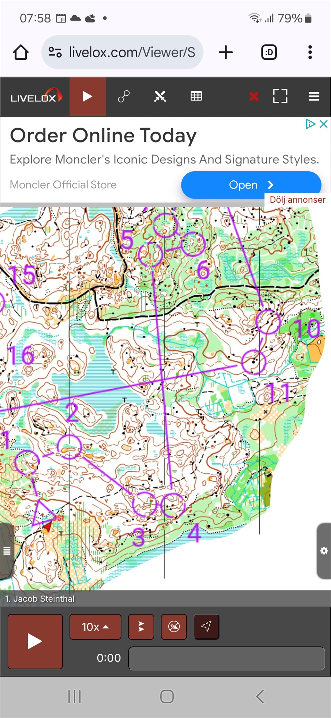This screenshot has width=331, height=718.
Task: Open the results table icon
Action: (x=196, y=96)
